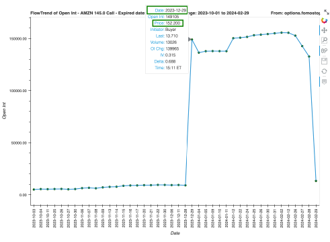Click the fullscreen expand arrows icon
Image resolution: width=330 pixels, height=242 pixels.
click(327, 12)
